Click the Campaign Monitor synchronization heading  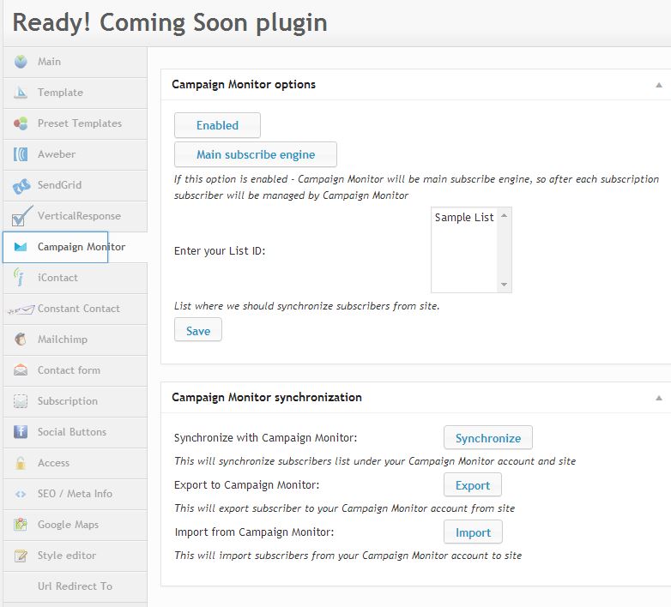[x=267, y=398]
